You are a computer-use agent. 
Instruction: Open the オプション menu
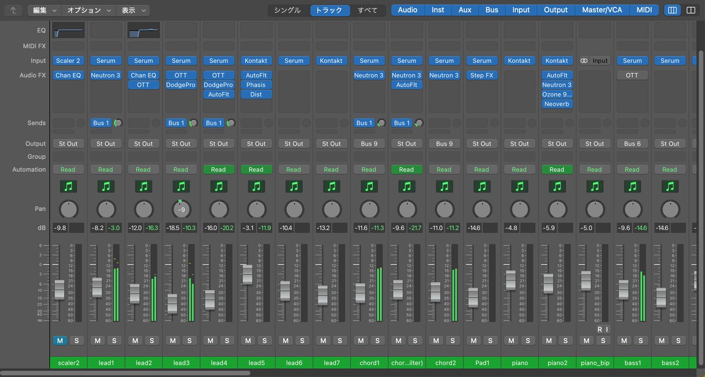(x=87, y=10)
